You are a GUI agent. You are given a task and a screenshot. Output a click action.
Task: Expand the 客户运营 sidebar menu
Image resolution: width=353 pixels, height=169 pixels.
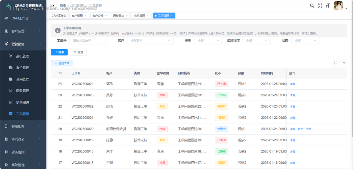[x=23, y=31]
